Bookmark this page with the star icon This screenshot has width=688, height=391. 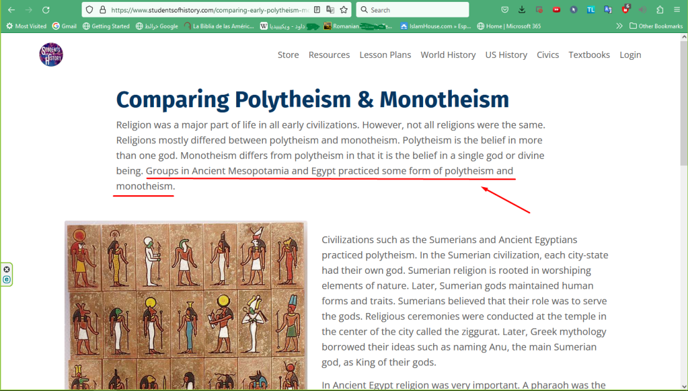(344, 9)
